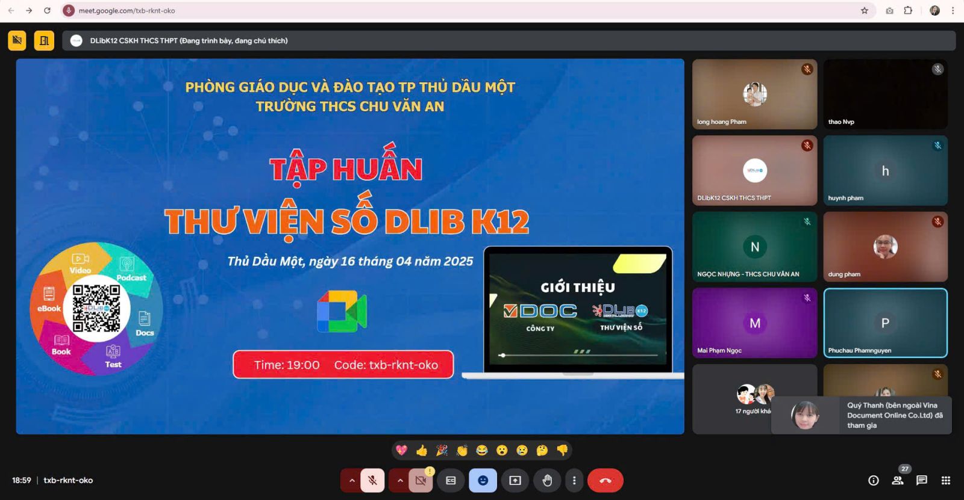The width and height of the screenshot is (964, 500).
Task: Expand video settings arrow beside camera
Action: [x=400, y=480]
